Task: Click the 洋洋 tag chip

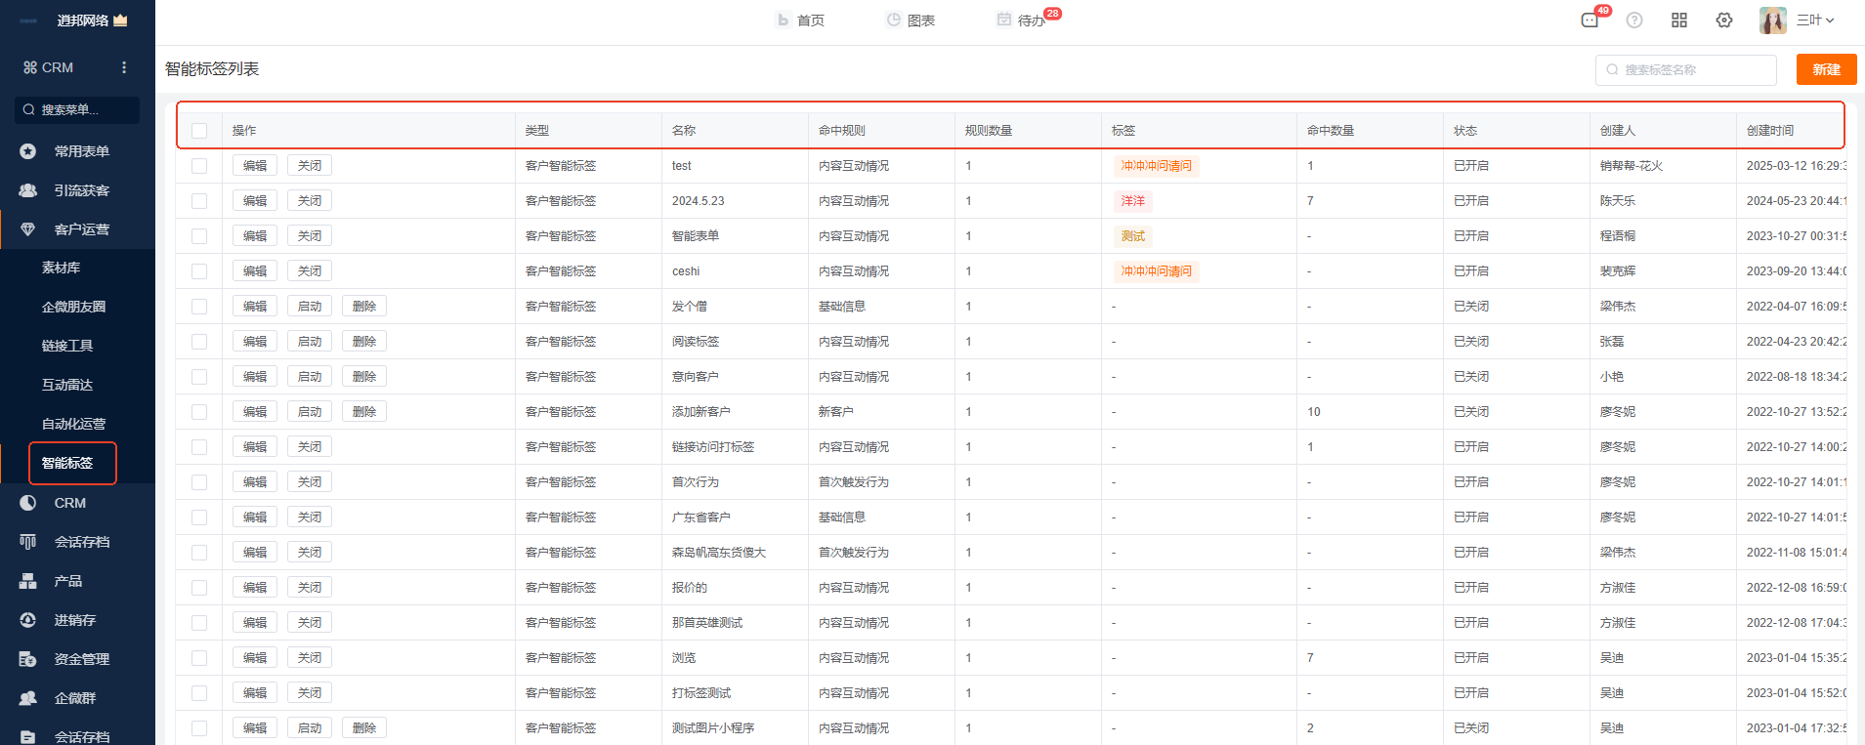Action: tap(1133, 201)
